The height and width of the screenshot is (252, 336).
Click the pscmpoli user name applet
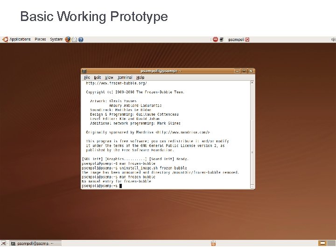coord(236,40)
